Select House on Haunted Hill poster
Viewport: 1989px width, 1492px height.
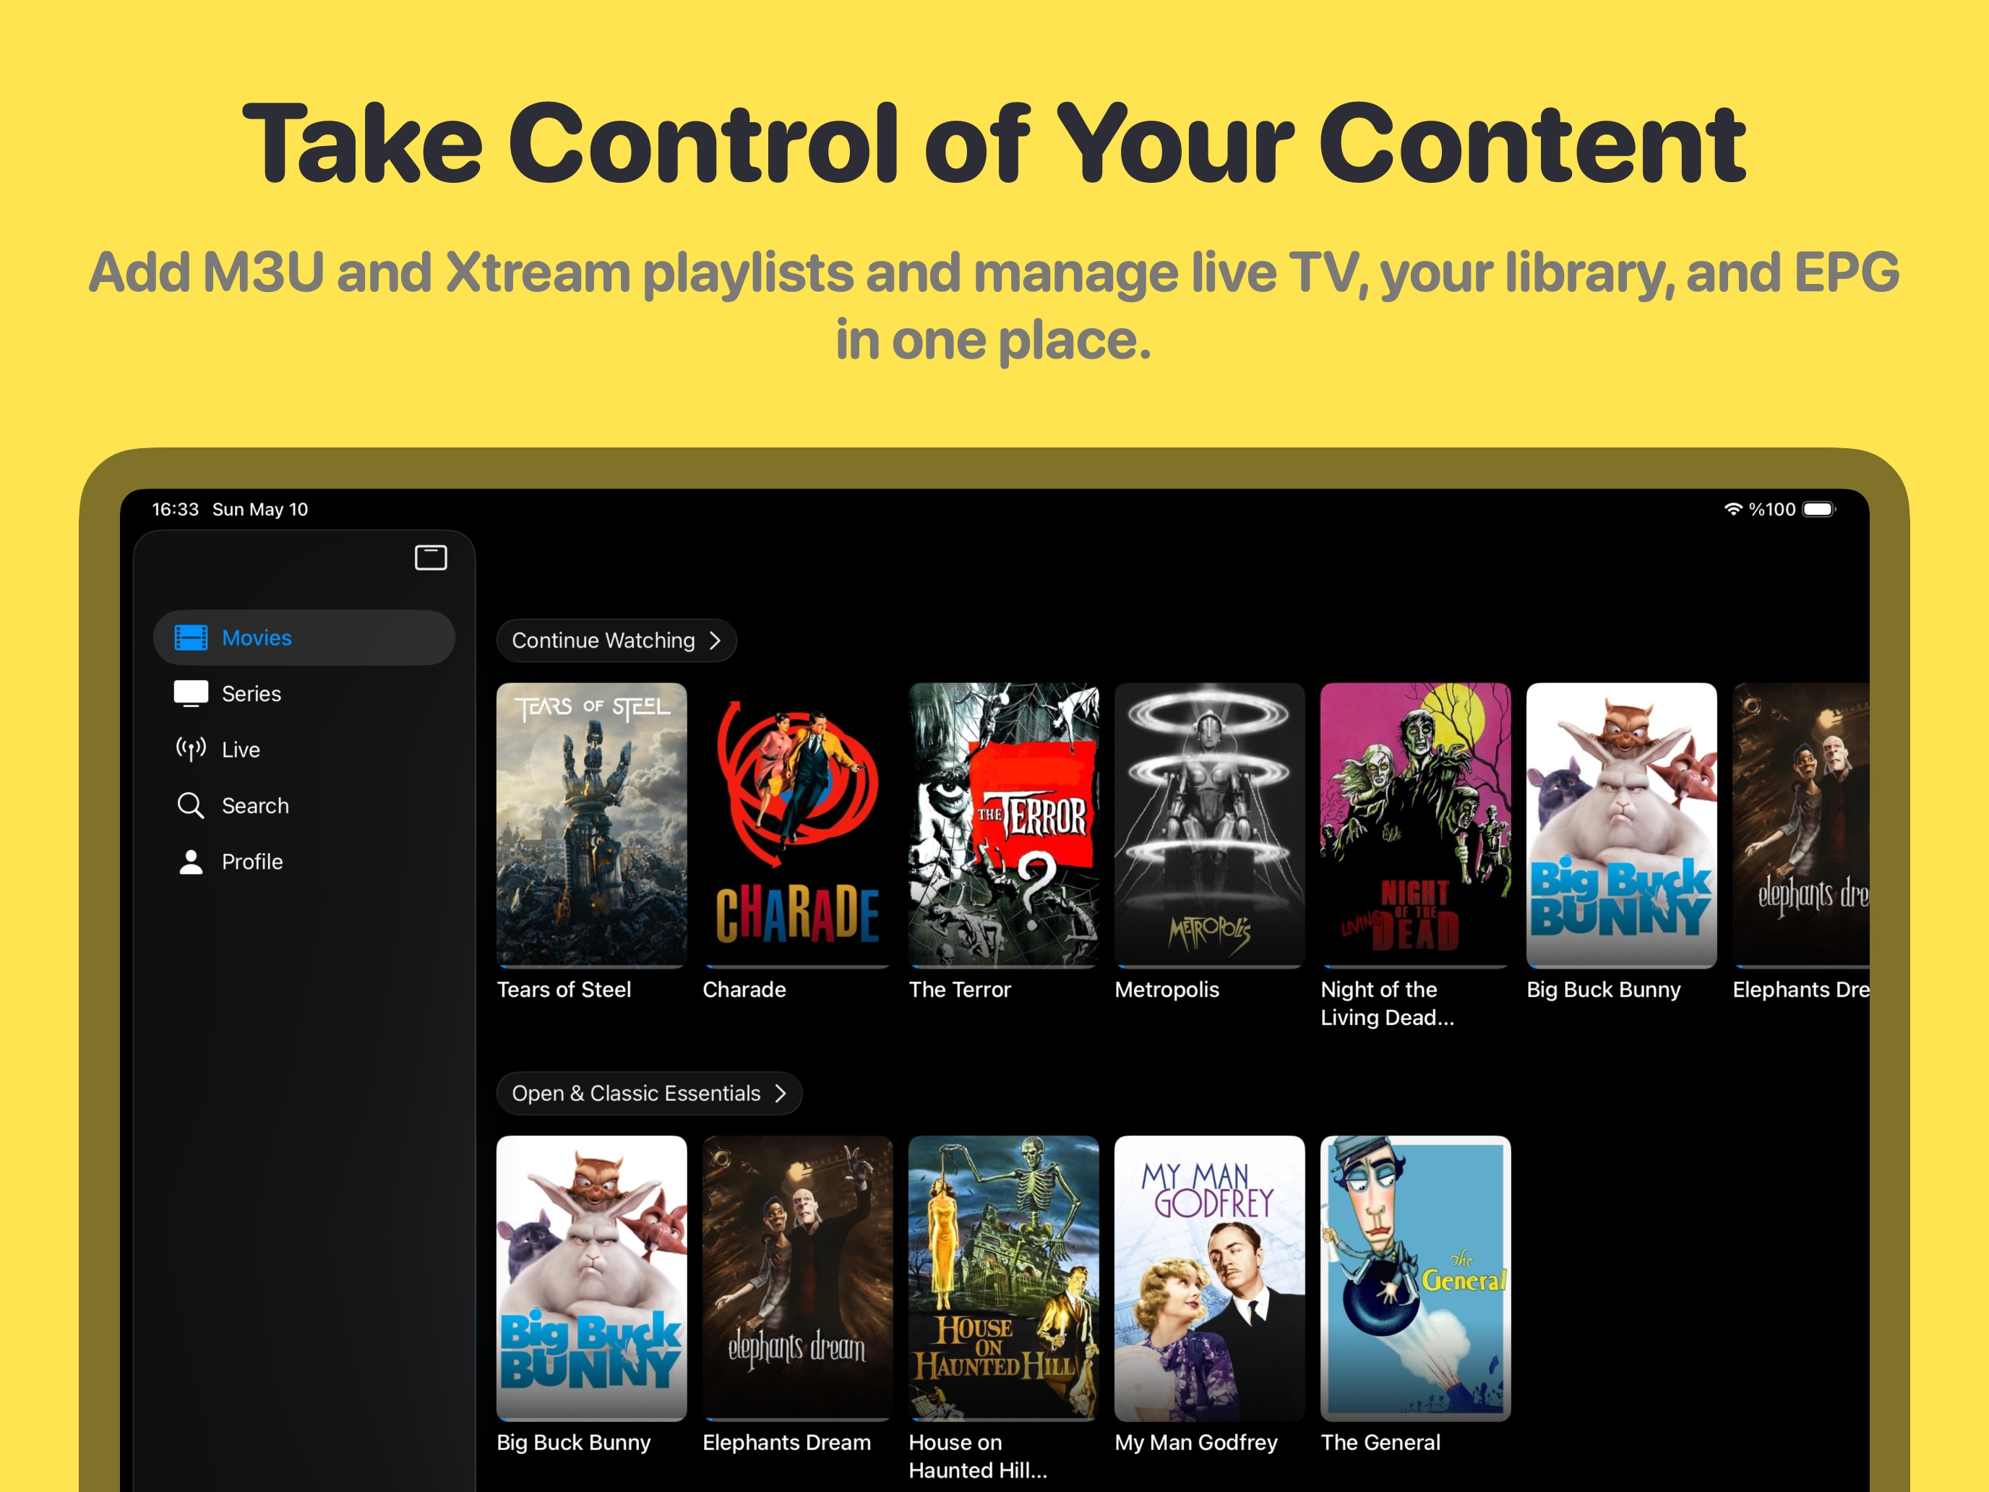[x=1003, y=1278]
